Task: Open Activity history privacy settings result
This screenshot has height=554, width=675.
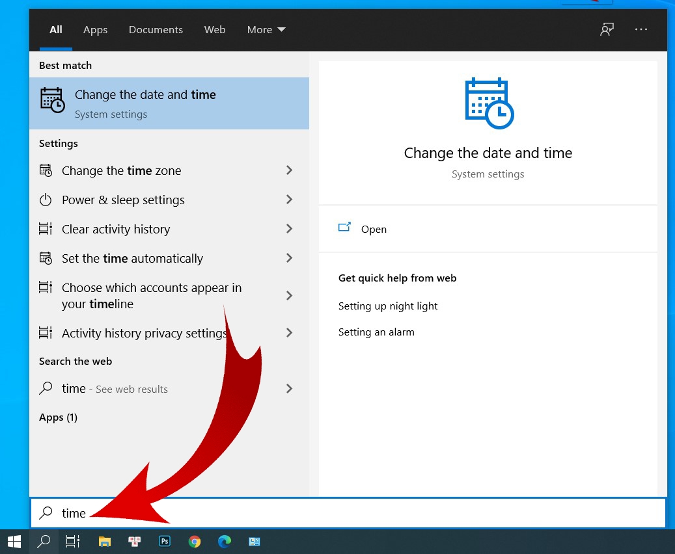Action: tap(169, 332)
